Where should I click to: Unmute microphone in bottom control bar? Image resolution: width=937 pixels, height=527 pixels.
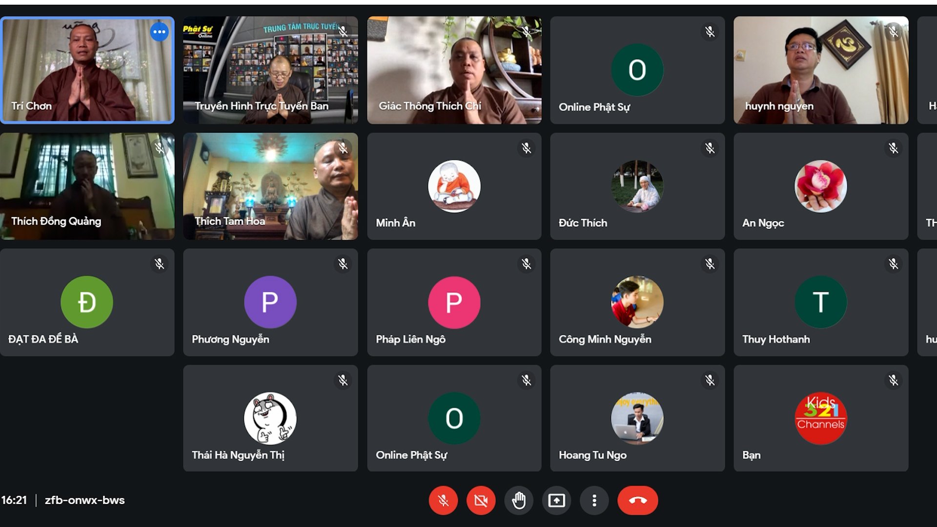[443, 500]
